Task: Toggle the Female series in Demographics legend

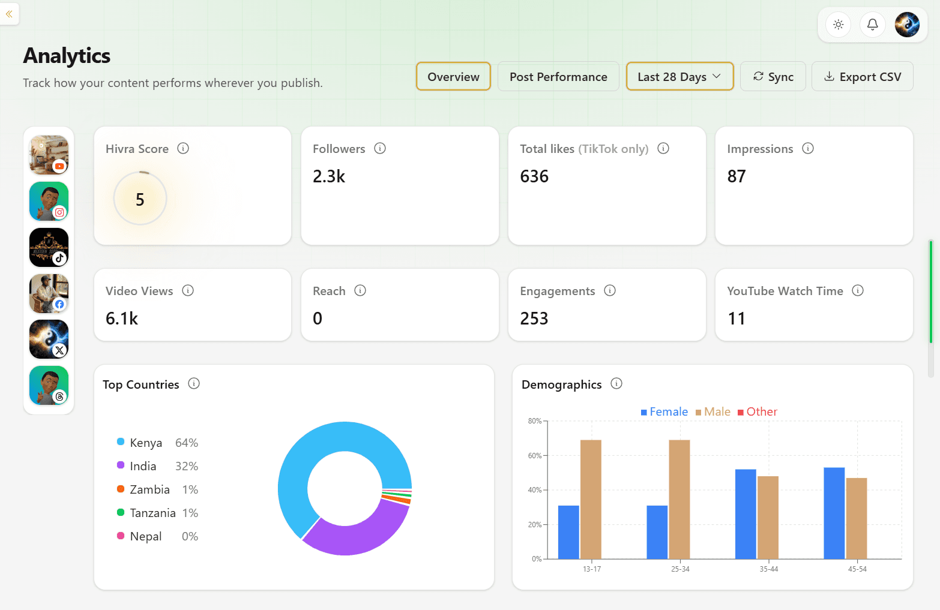Action: 664,412
